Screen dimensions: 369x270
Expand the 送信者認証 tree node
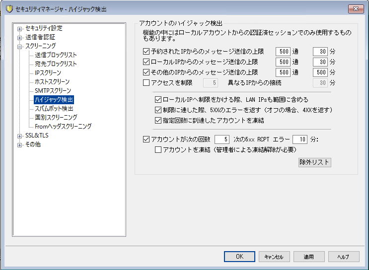[x=20, y=37]
